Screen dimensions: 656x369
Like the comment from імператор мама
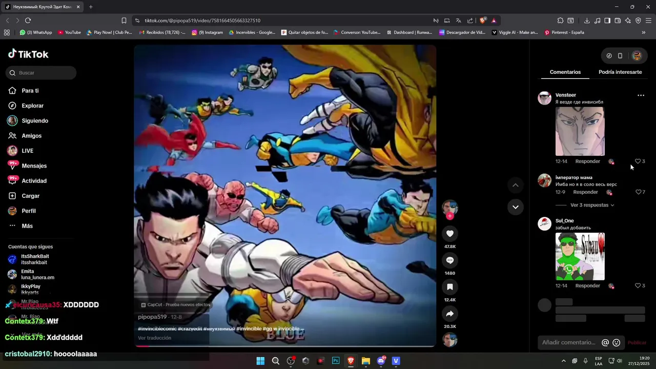[x=638, y=192]
